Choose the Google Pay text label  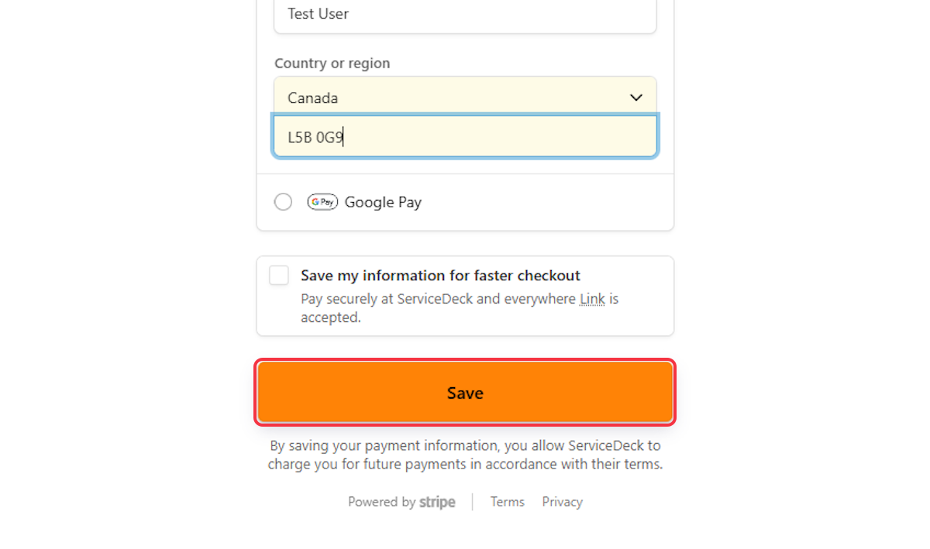[383, 202]
